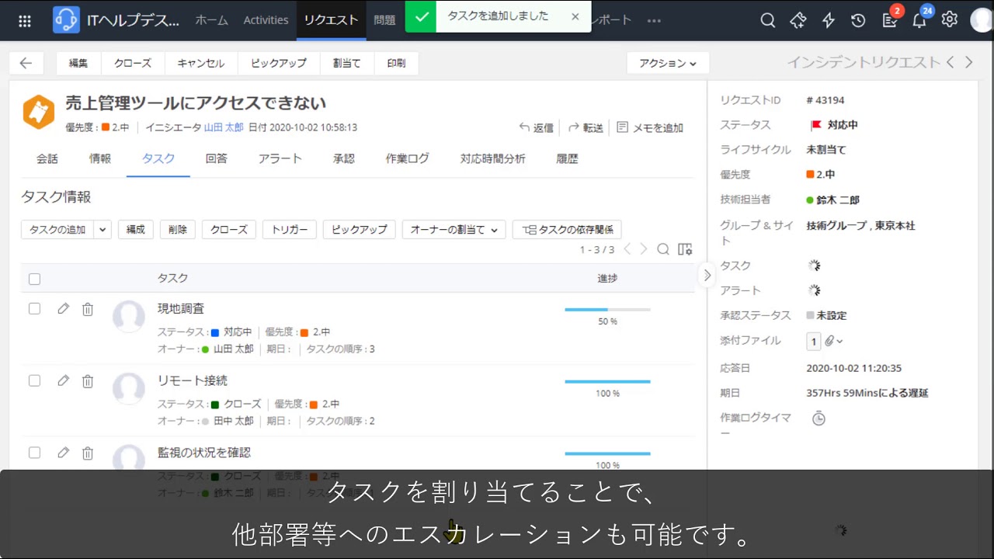Image resolution: width=994 pixels, height=559 pixels.
Task: Open the quick actions lightning icon
Action: (829, 21)
